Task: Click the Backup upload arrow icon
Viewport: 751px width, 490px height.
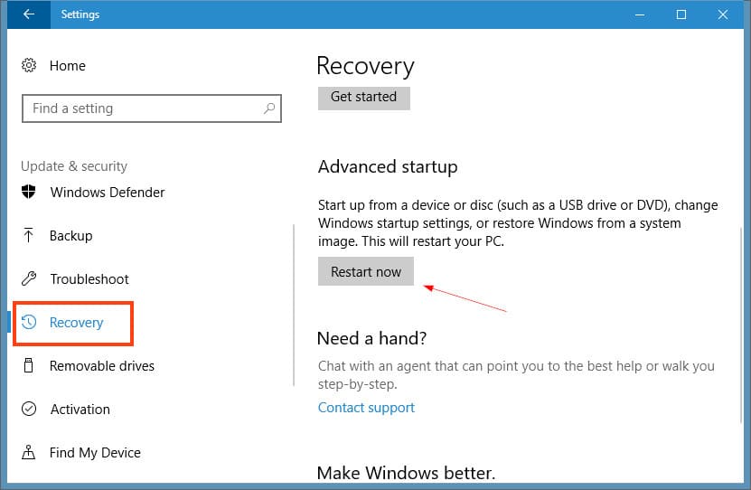Action: [x=29, y=236]
